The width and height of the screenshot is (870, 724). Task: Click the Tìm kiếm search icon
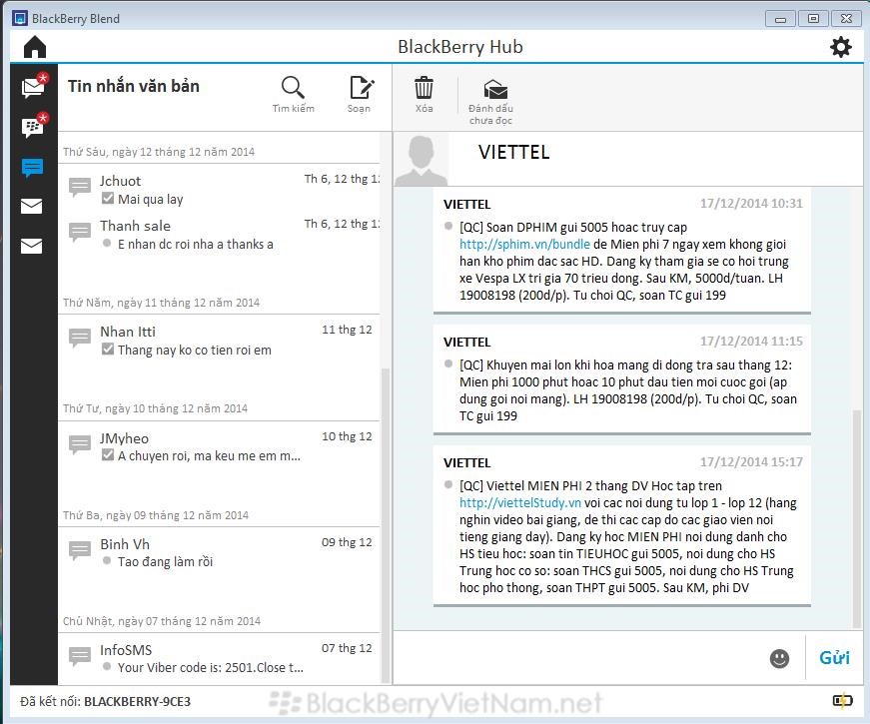tap(293, 95)
